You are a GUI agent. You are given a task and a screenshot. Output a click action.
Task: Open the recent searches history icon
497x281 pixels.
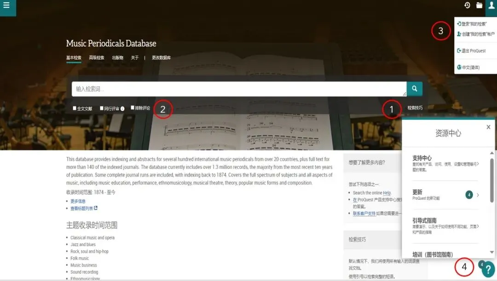[x=467, y=5]
